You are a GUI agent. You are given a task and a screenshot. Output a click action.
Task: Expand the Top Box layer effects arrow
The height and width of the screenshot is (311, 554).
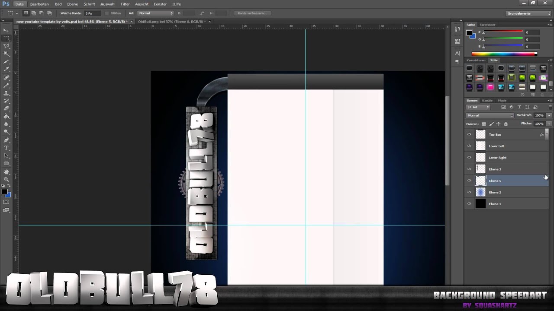point(547,134)
